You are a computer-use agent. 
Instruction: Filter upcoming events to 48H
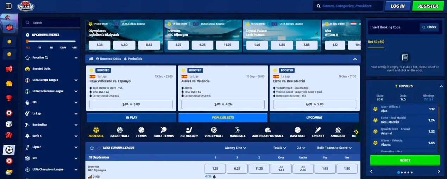pyautogui.click(x=74, y=47)
